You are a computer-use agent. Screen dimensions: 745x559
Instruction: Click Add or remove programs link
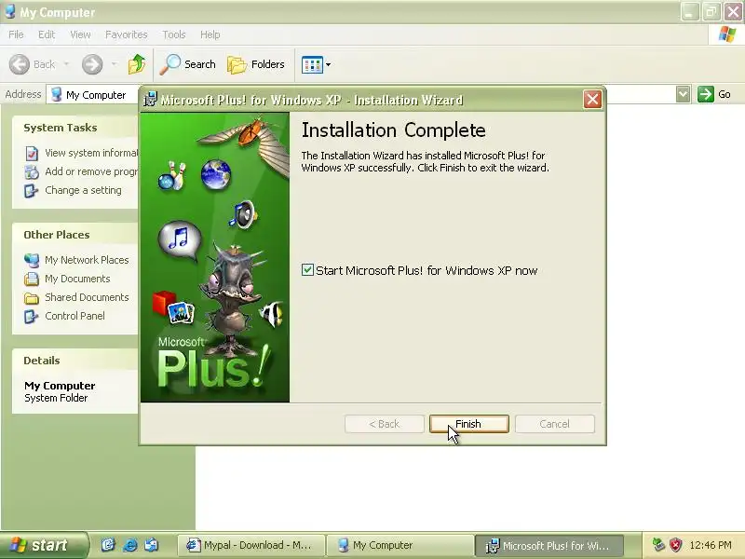(91, 171)
